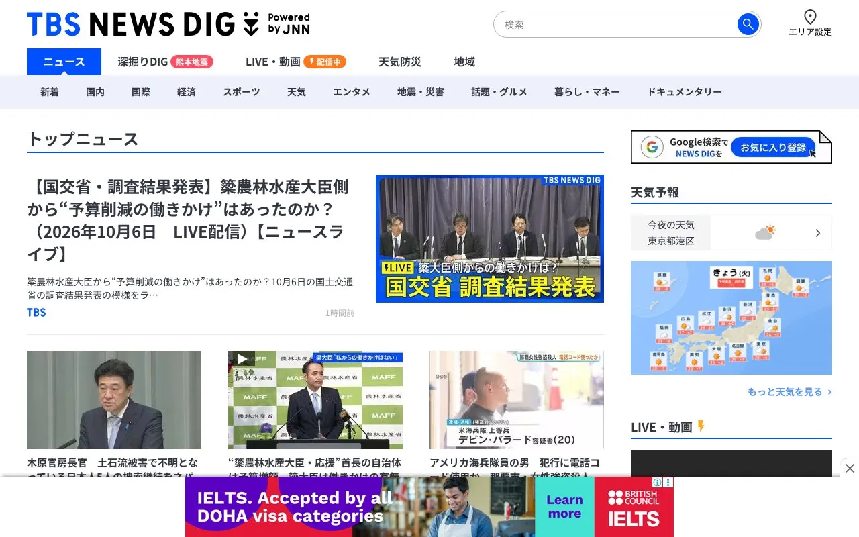Click the TBS NEWS DIG logo

click(168, 24)
